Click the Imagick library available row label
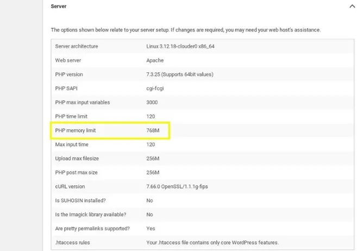This screenshot has height=251, width=357. 90,215
